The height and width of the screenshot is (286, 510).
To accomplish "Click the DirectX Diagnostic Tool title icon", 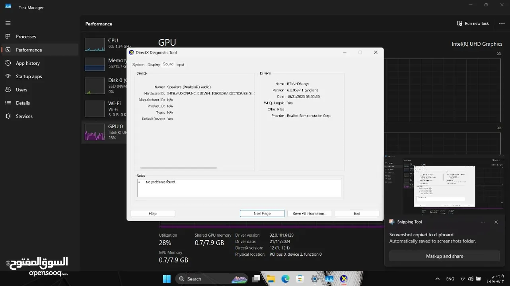I will point(132,52).
